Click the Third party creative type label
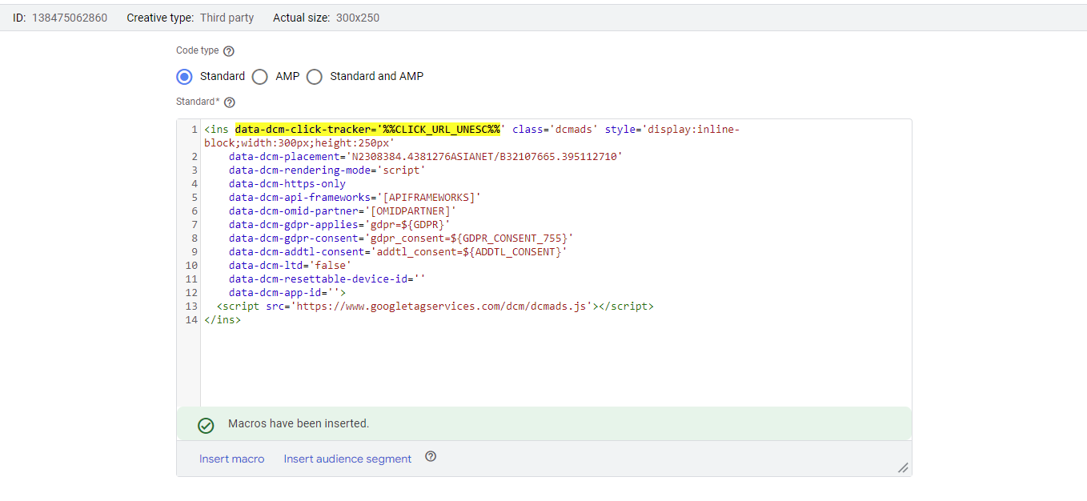This screenshot has height=501, width=1087. point(227,17)
